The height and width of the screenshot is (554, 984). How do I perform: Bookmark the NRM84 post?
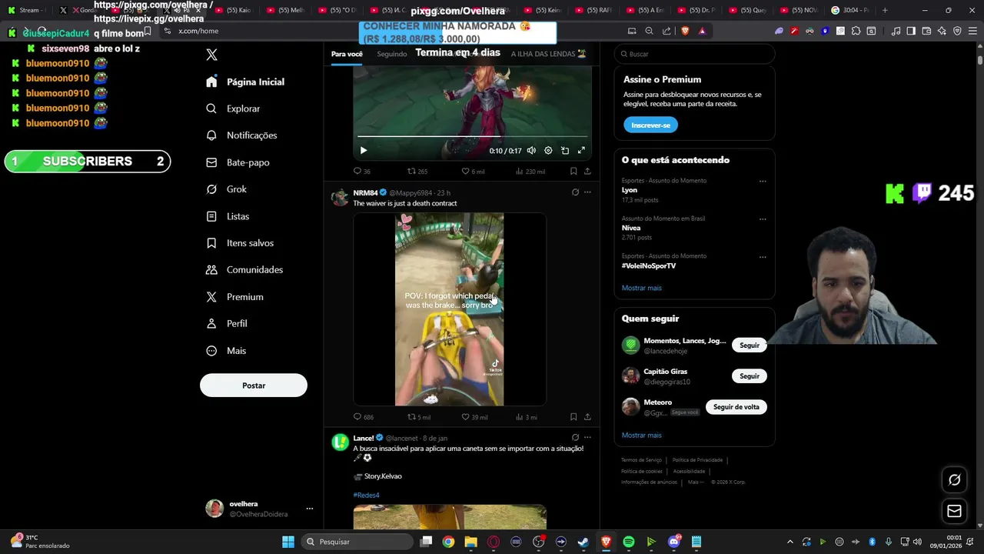point(573,417)
